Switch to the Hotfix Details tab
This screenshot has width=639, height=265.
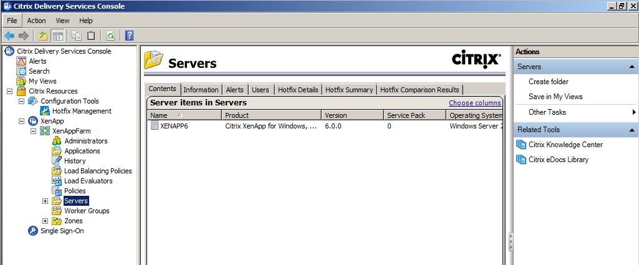(x=298, y=90)
